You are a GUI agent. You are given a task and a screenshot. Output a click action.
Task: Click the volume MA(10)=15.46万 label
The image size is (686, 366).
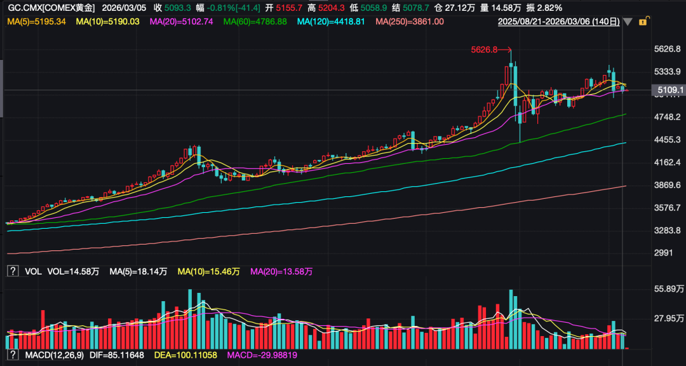208,271
